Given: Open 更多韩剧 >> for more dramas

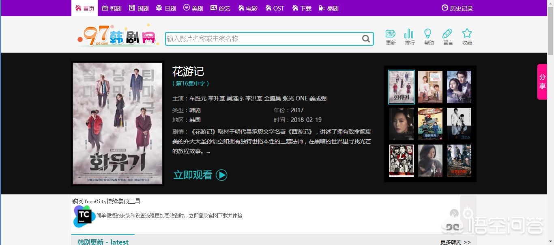Looking at the screenshot, I should tap(454, 242).
